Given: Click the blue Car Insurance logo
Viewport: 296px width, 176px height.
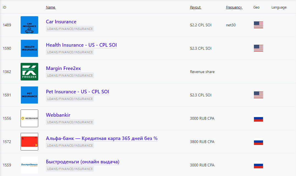Looking at the screenshot, I should [29, 25].
